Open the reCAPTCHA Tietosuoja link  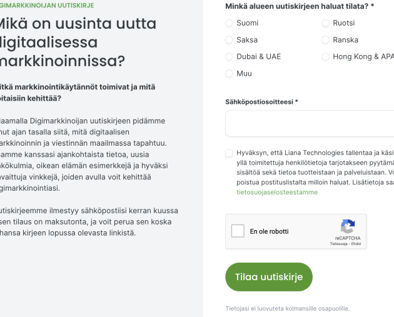[338, 244]
